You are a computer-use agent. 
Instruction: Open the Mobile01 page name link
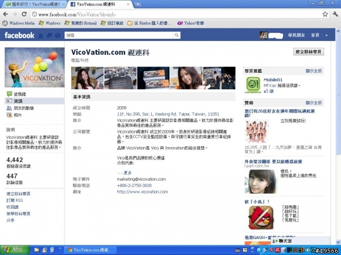point(273,80)
